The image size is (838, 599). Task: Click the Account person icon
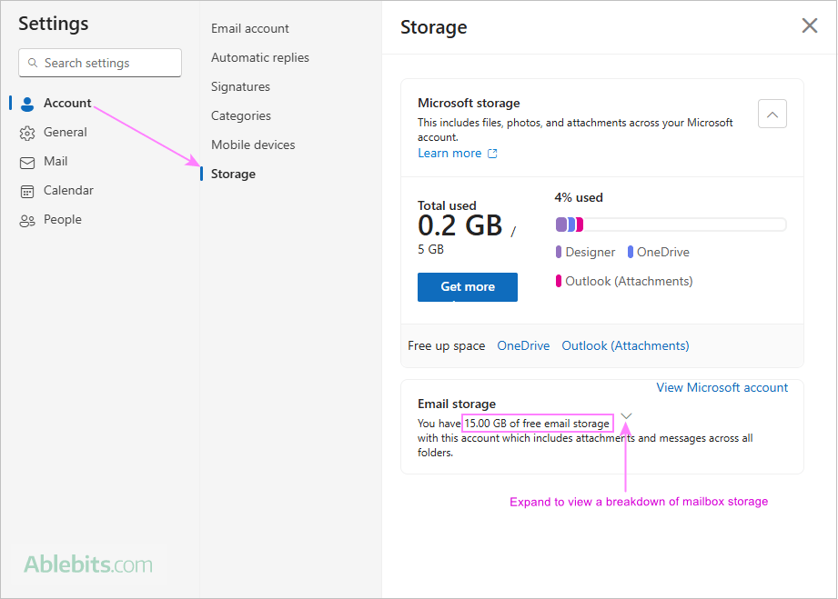pos(27,104)
